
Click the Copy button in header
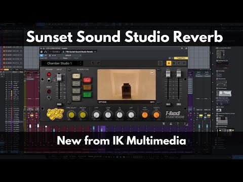point(65,58)
